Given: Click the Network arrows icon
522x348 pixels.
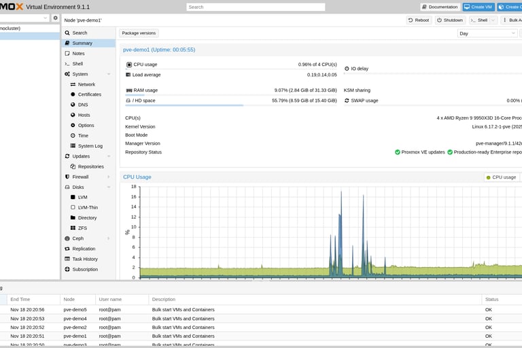Looking at the screenshot, I should (73, 84).
